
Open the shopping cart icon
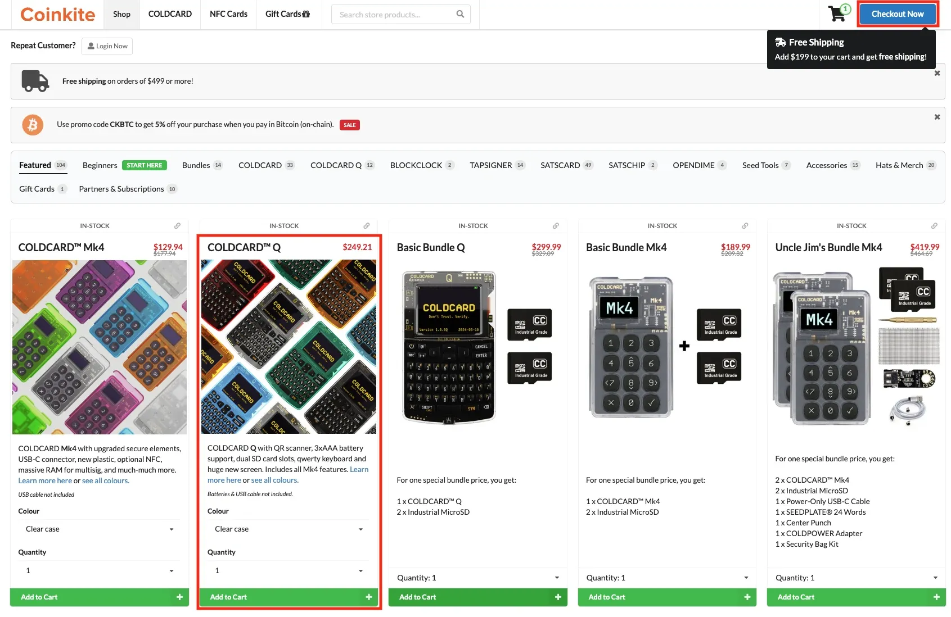(x=839, y=13)
